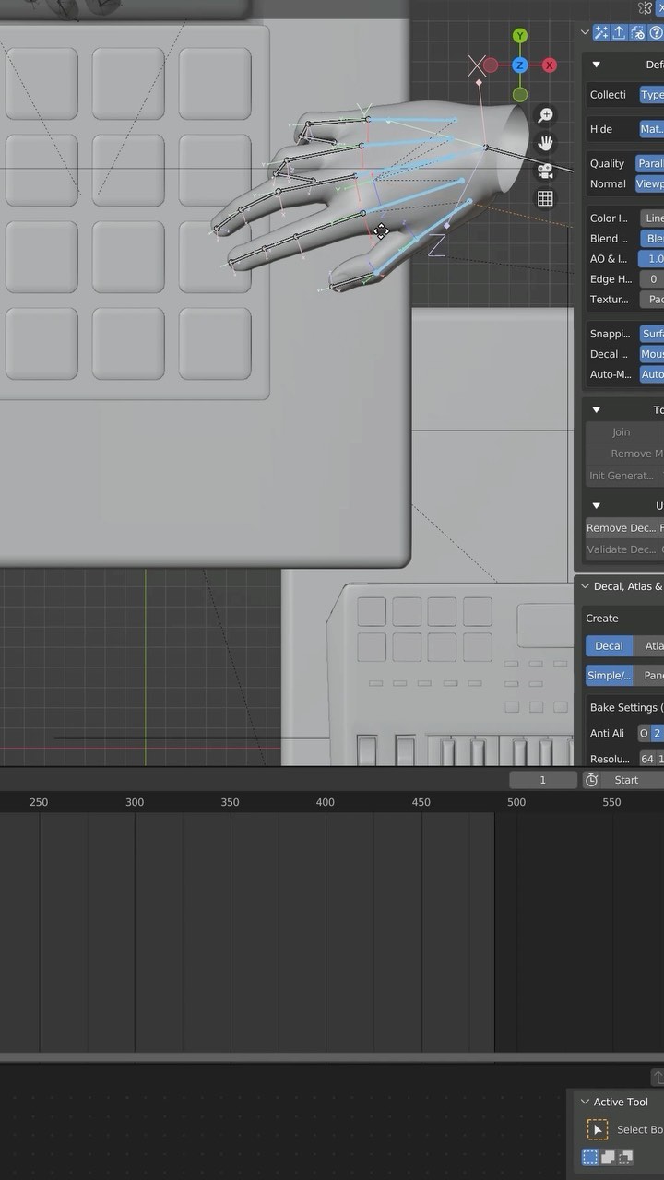
Task: Set Anti Alias to 2
Action: [658, 733]
